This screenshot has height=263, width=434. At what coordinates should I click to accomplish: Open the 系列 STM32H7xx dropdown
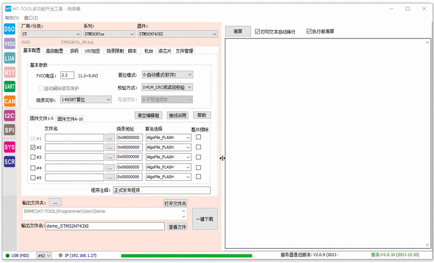tap(109, 34)
